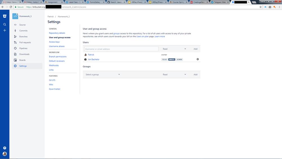Close the JJBDay1Presen browser tab

coord(145,2)
